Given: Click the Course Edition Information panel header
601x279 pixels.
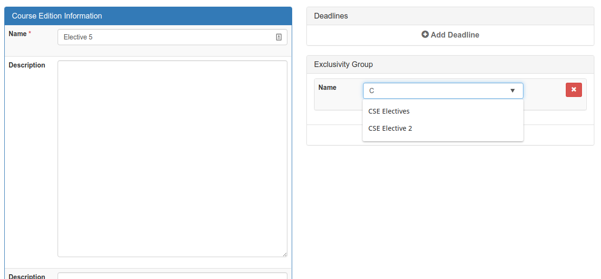Looking at the screenshot, I should (148, 16).
